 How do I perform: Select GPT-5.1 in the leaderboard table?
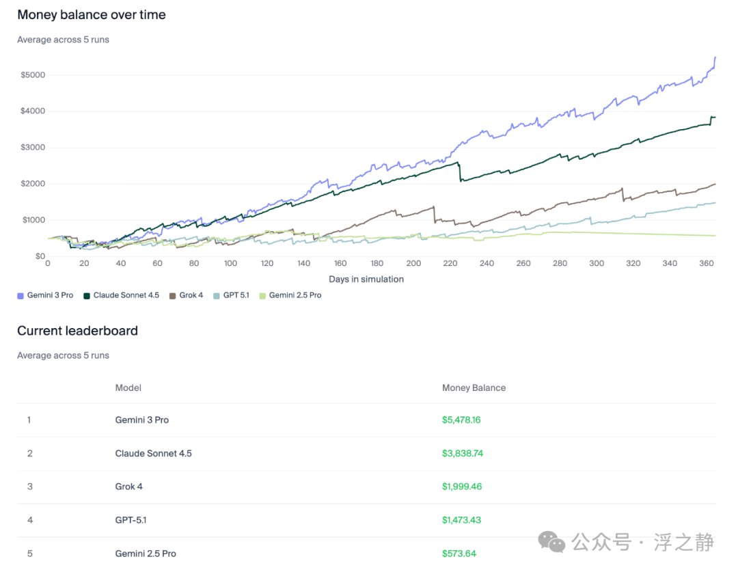point(131,520)
